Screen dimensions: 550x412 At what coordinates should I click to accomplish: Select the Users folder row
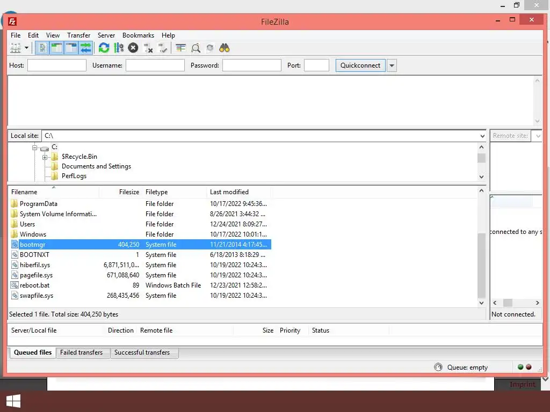point(140,224)
